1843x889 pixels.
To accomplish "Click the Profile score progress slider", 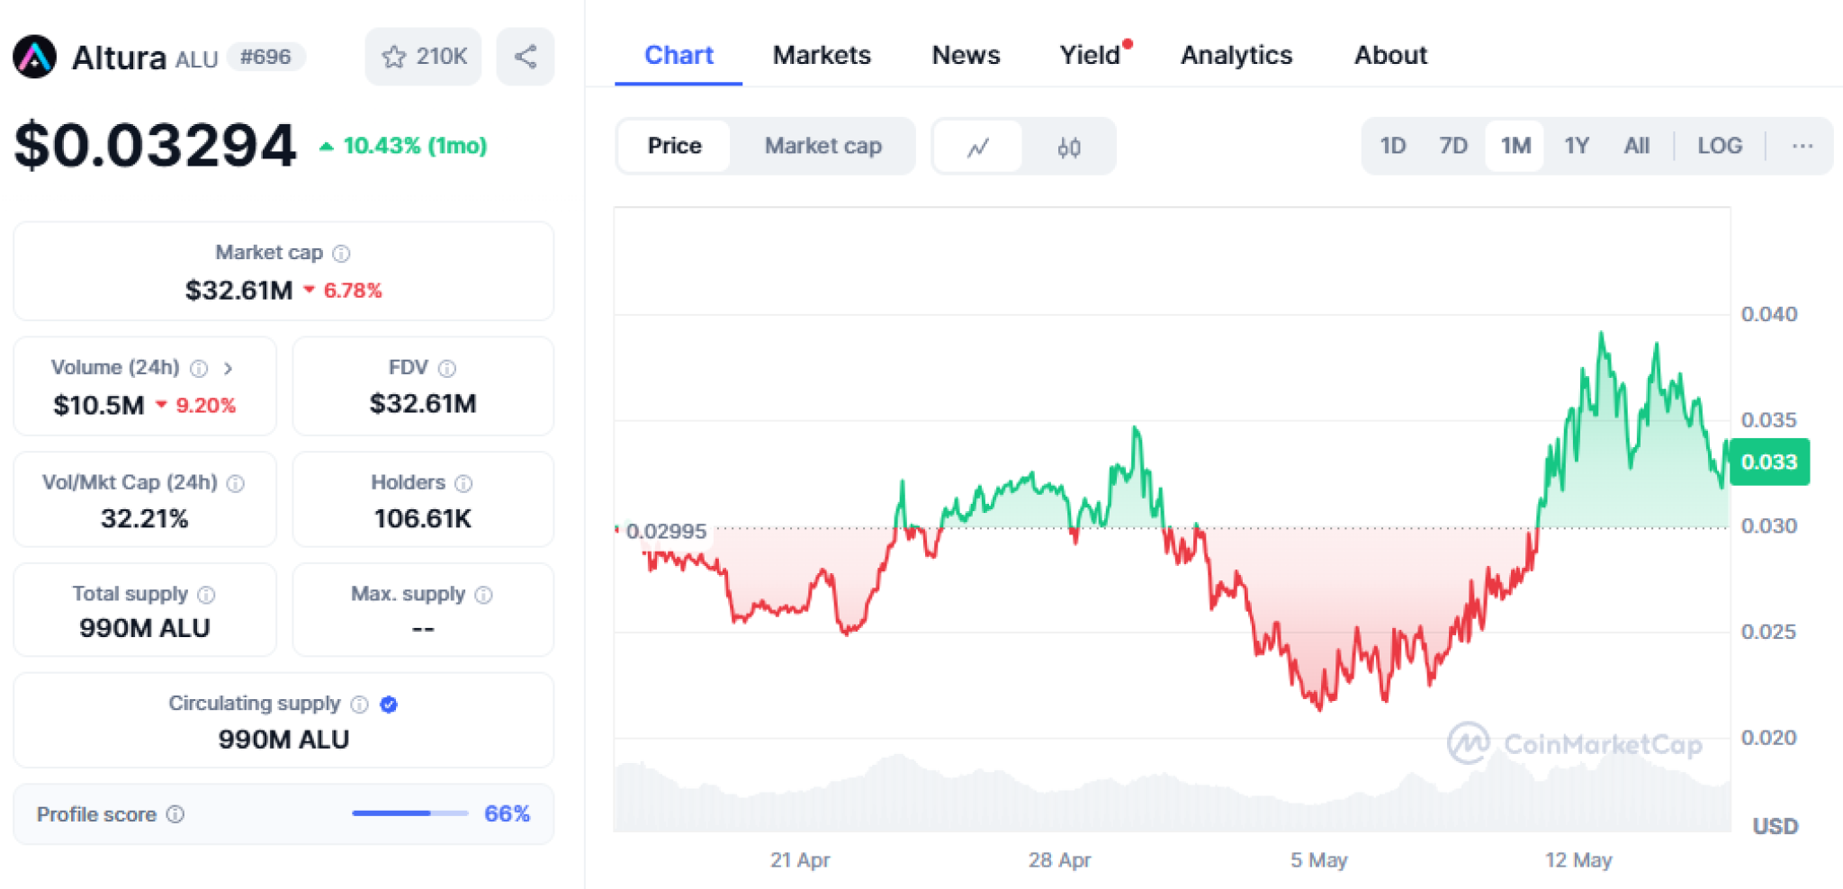I will pyautogui.click(x=408, y=813).
